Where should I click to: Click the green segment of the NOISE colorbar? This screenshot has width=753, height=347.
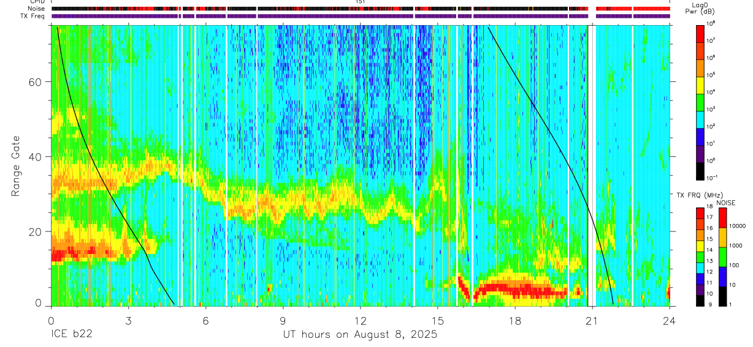pos(722,256)
